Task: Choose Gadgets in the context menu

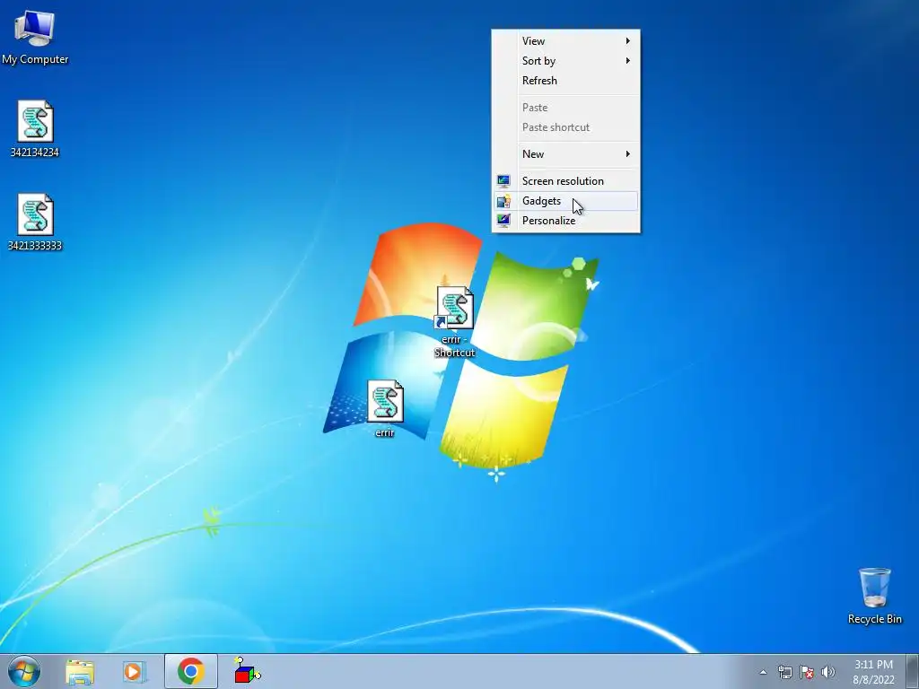Action: pyautogui.click(x=565, y=201)
